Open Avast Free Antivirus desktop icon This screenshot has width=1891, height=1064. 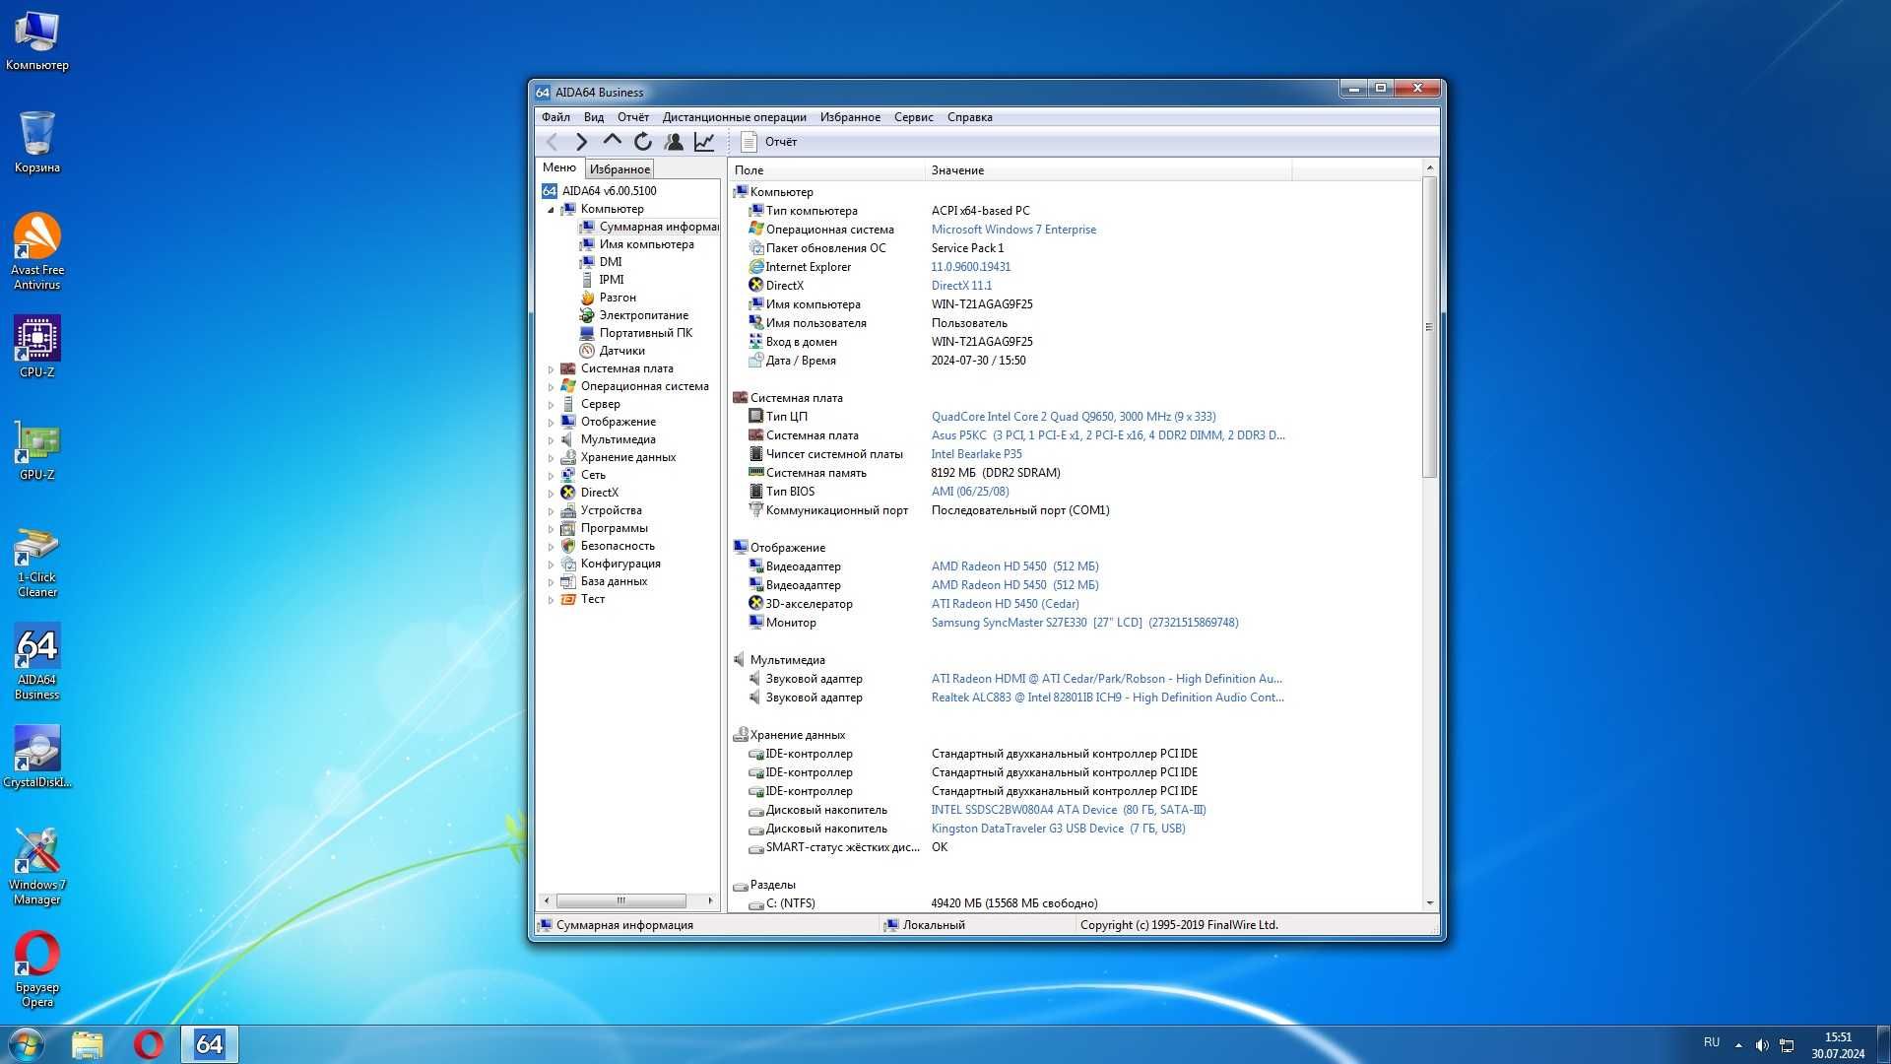36,251
